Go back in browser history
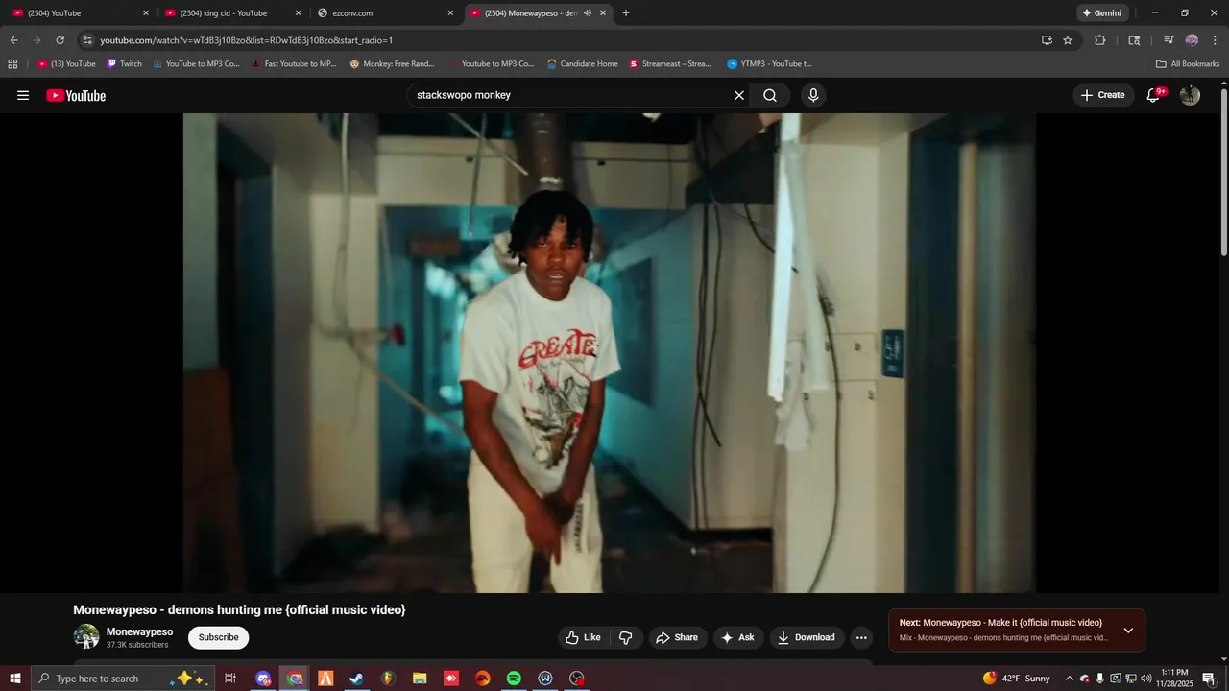Viewport: 1229px width, 691px height. 13,40
